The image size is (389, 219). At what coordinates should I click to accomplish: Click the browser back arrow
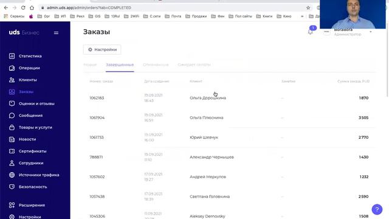[x=6, y=8]
